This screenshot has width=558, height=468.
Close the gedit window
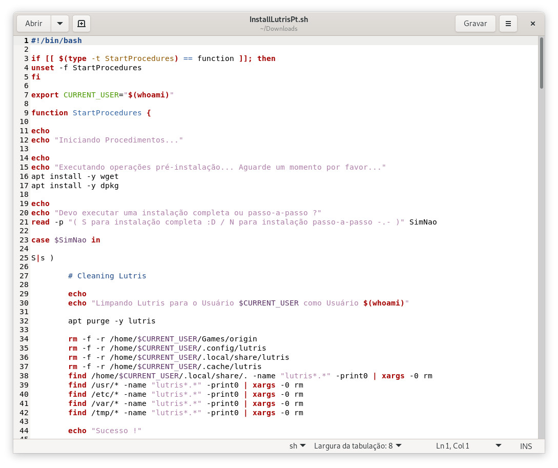[533, 24]
